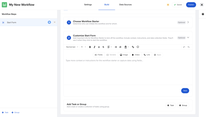Click the green workflow app logo
Screen dimensions: 206x117
tap(4, 5)
